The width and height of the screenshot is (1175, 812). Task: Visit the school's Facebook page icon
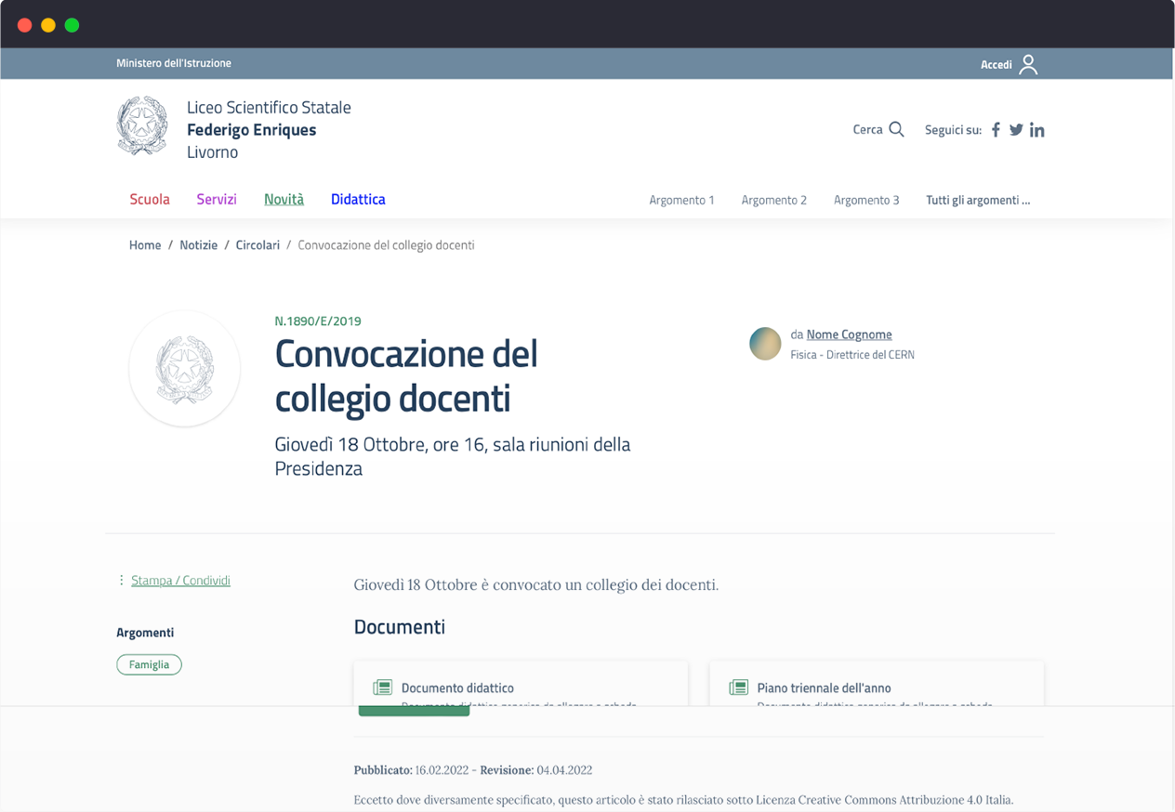[x=996, y=130]
